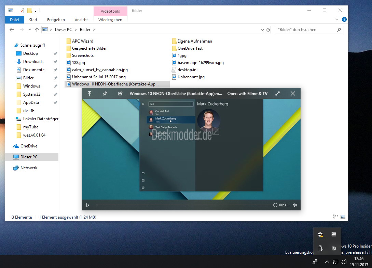Mute the preview volume speaker icon
This screenshot has height=268, width=372.
coord(295,205)
